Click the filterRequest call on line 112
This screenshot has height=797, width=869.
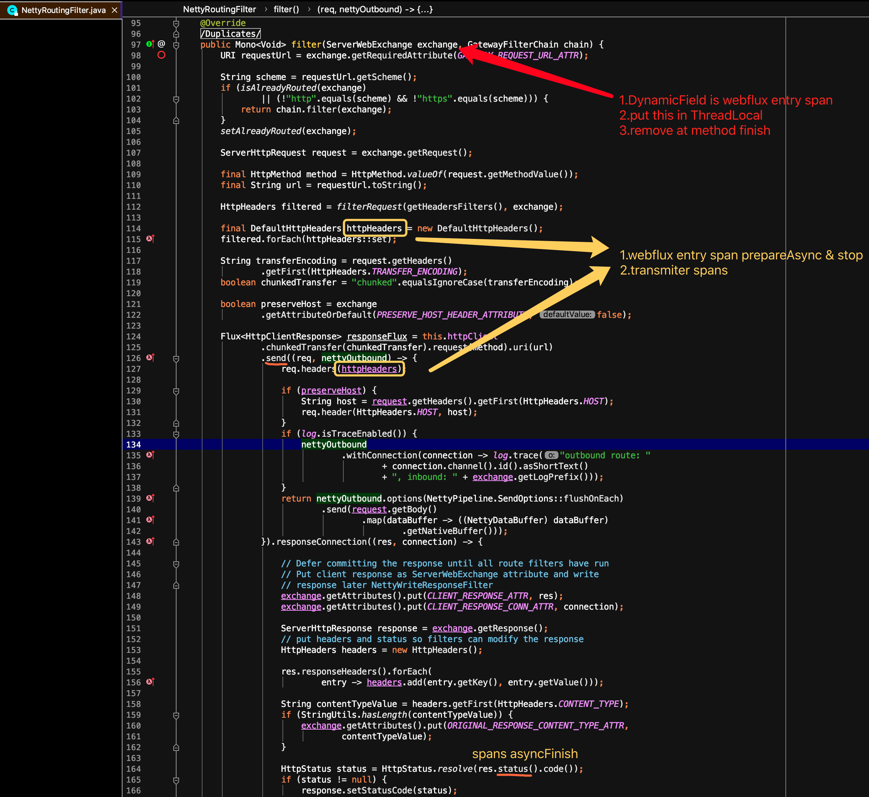tap(369, 206)
